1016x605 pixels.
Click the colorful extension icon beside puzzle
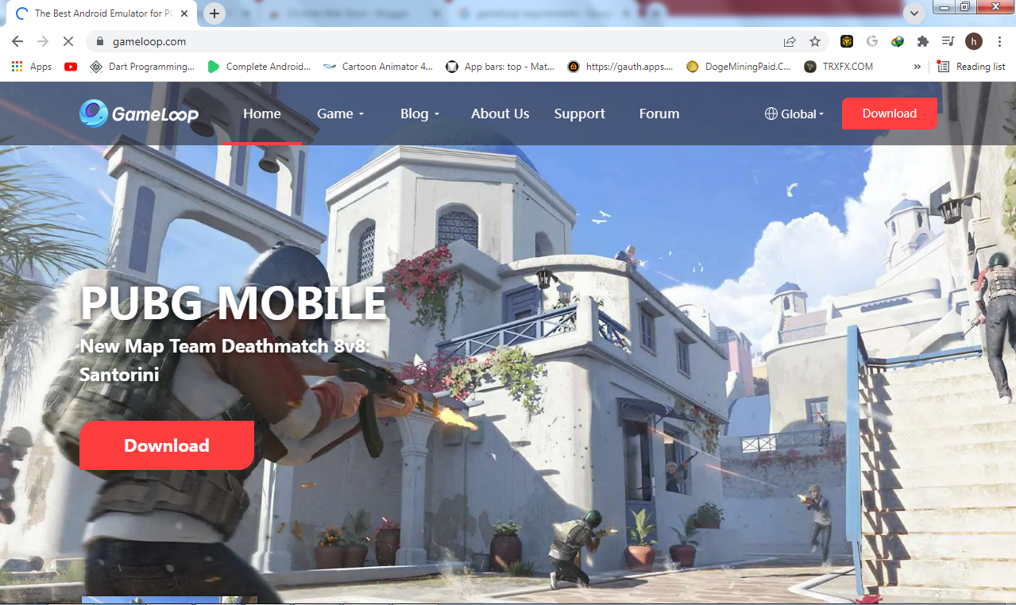[898, 41]
